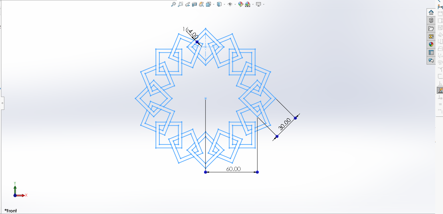Viewport: 443px width, 214px height.
Task: Select the Zoom to Area tool
Action: tap(180, 4)
